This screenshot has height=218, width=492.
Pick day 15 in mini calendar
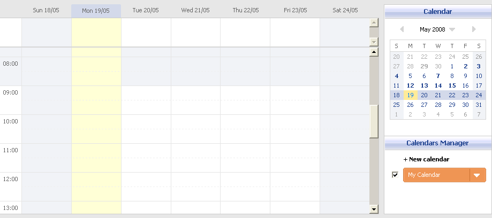pyautogui.click(x=451, y=85)
